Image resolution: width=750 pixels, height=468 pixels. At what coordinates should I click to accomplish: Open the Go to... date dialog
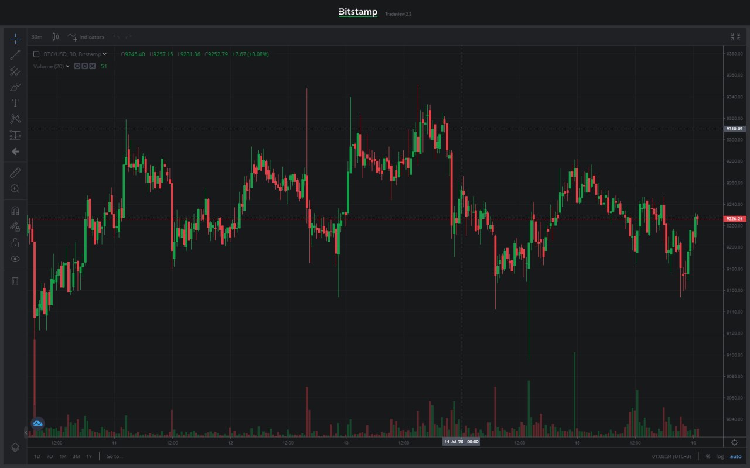(114, 456)
